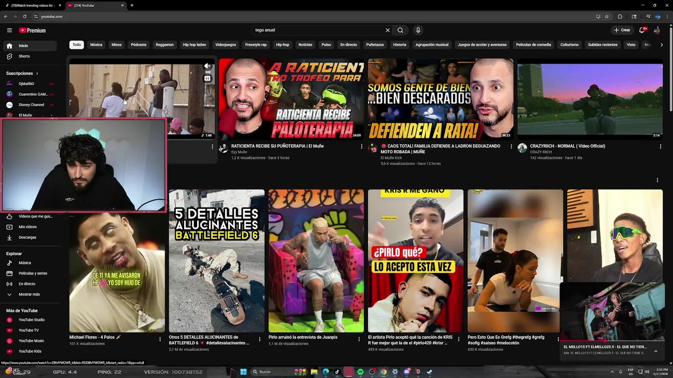
Task: Open options for Michael Flores - 4 Palos short
Action: 160,340
